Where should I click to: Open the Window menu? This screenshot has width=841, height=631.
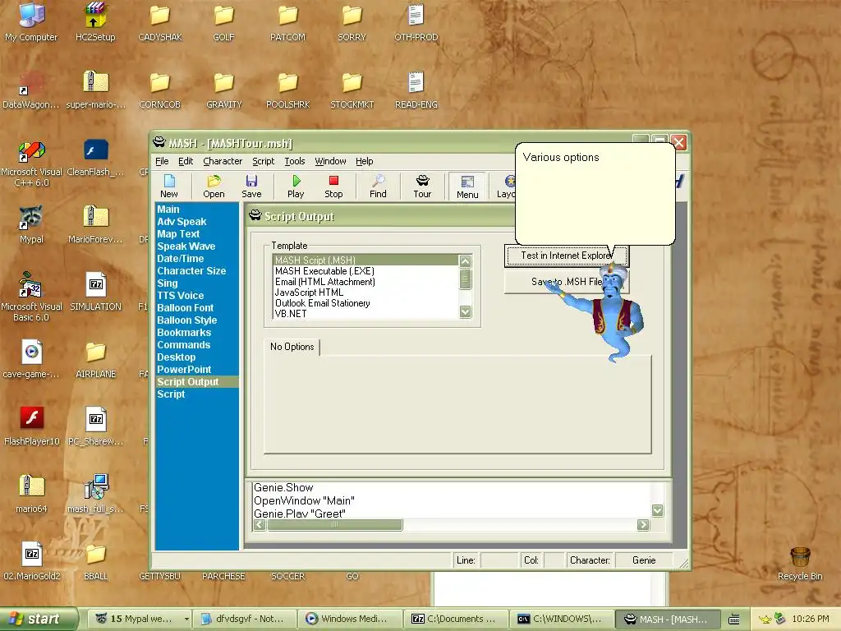click(330, 161)
